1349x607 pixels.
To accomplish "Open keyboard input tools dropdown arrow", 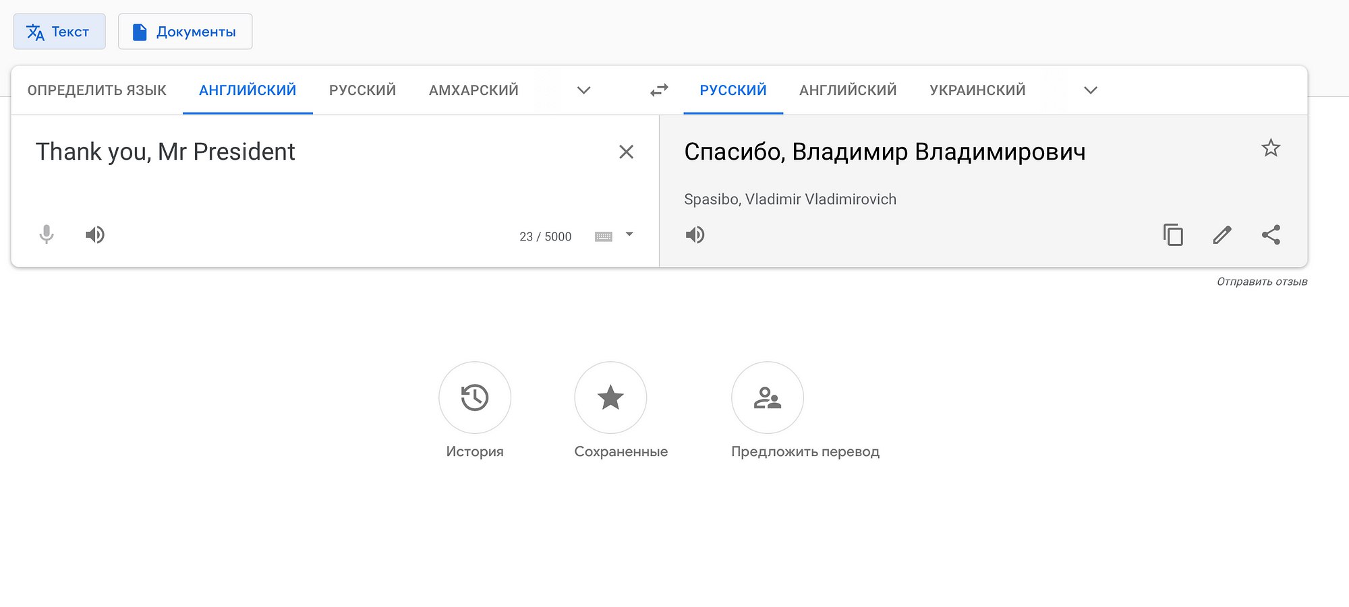I will coord(629,234).
